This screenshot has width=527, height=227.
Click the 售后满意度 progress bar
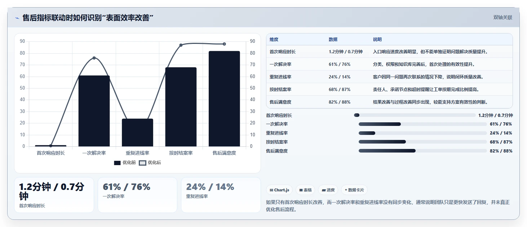422,151
